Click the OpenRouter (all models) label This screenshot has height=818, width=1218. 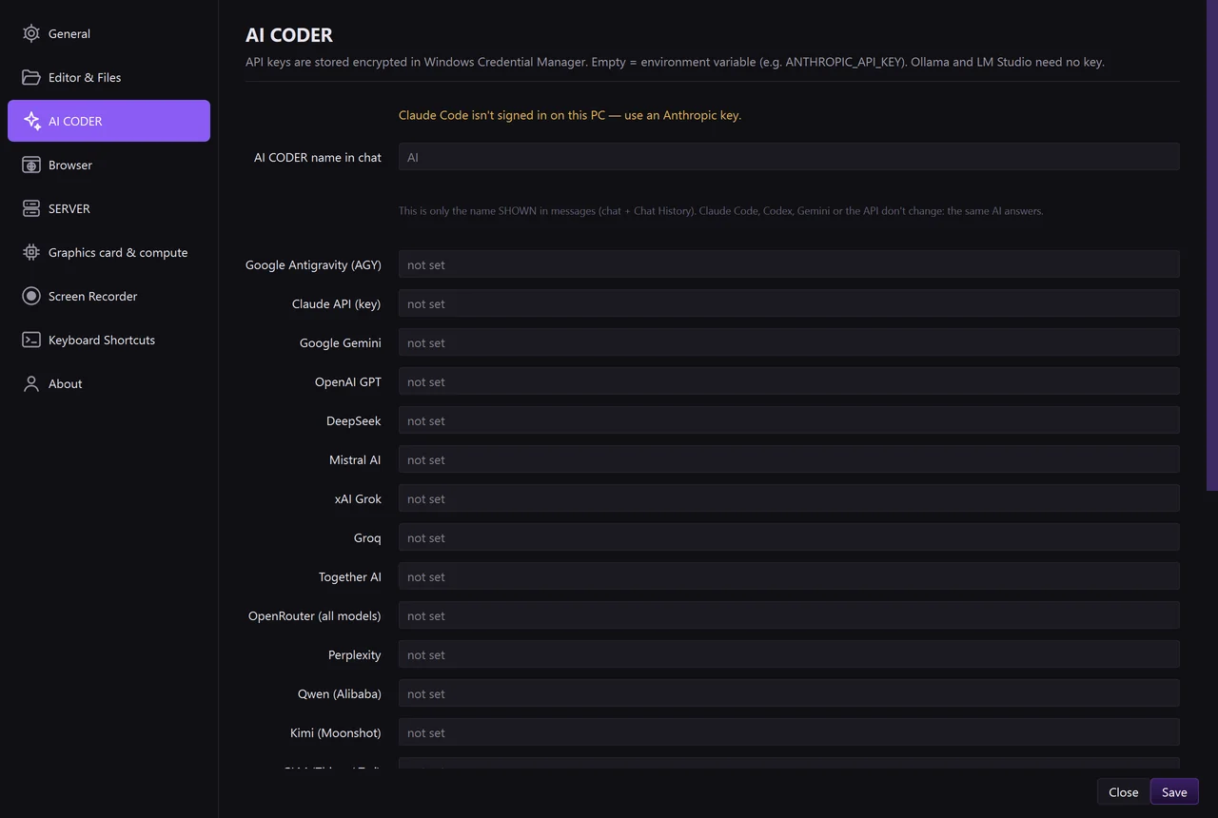click(315, 615)
